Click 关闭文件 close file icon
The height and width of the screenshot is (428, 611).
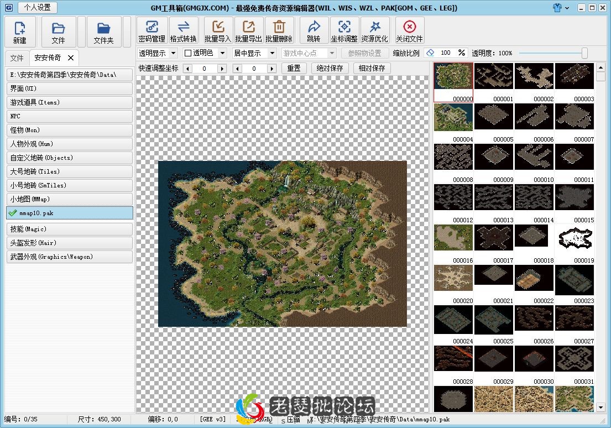click(x=409, y=30)
